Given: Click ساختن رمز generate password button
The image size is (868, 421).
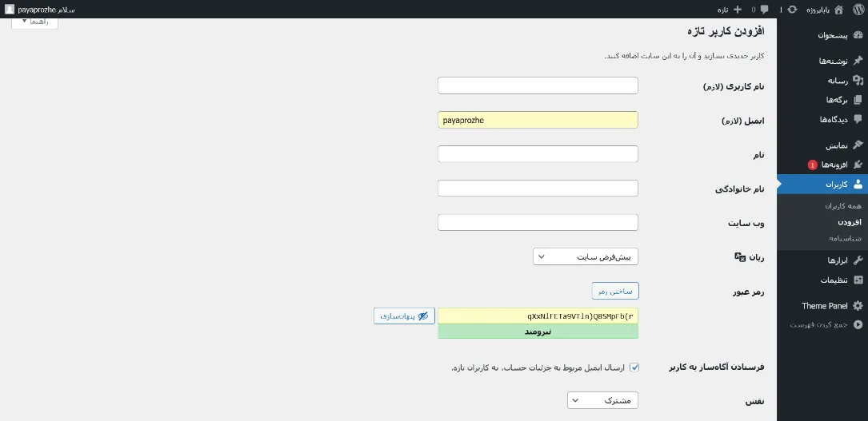Looking at the screenshot, I should tap(615, 291).
